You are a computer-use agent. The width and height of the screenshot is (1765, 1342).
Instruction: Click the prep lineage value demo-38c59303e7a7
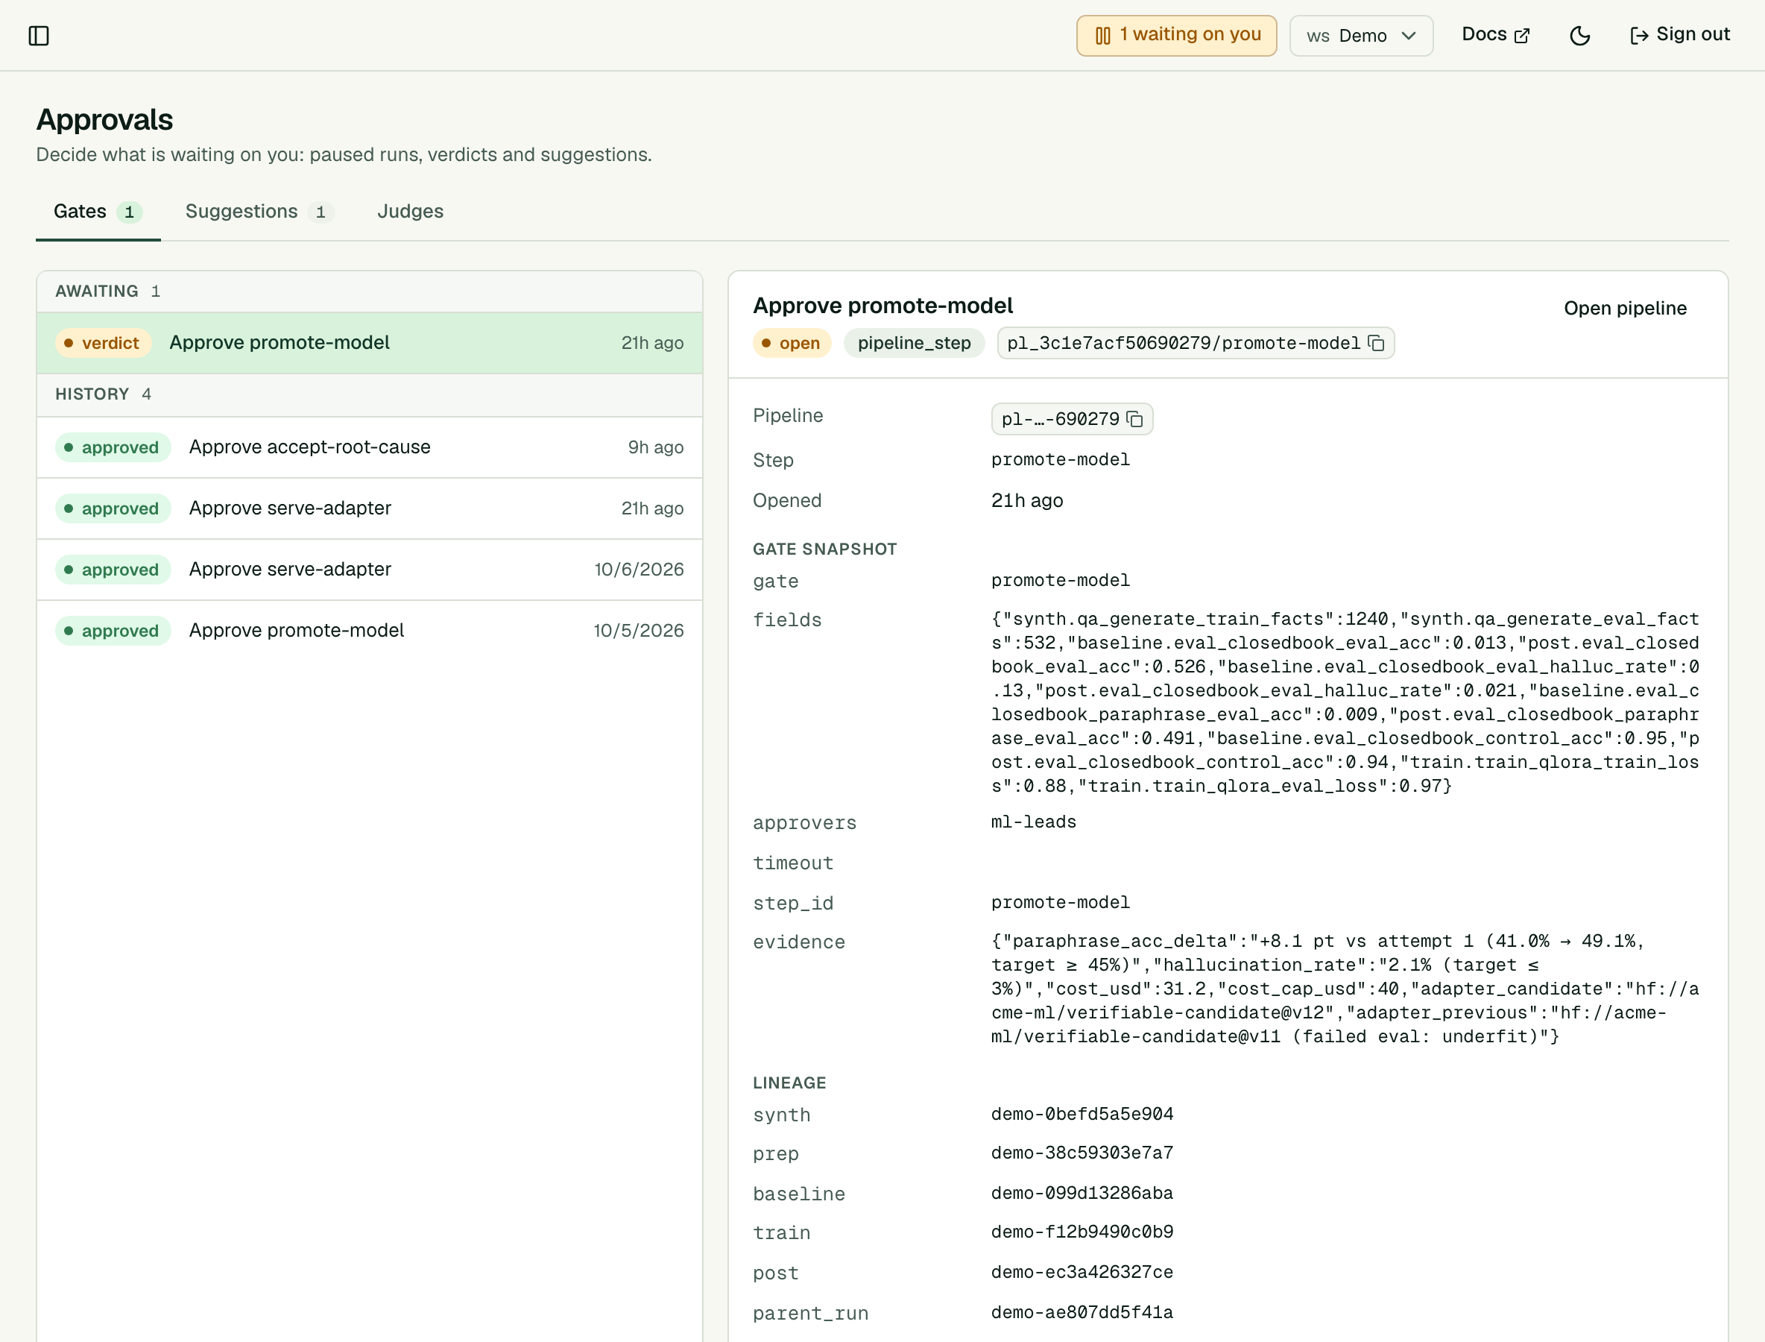click(x=1082, y=1153)
